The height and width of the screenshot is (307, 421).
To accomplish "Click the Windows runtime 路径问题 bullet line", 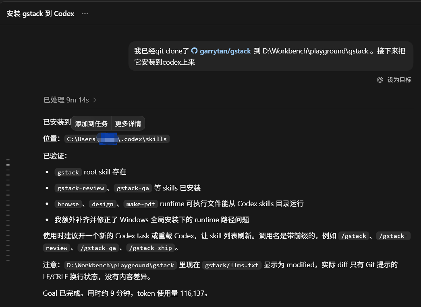I will click(x=152, y=220).
